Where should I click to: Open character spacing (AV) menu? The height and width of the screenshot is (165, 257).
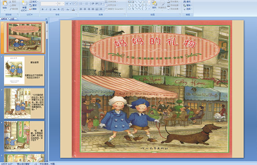(x=63, y=9)
